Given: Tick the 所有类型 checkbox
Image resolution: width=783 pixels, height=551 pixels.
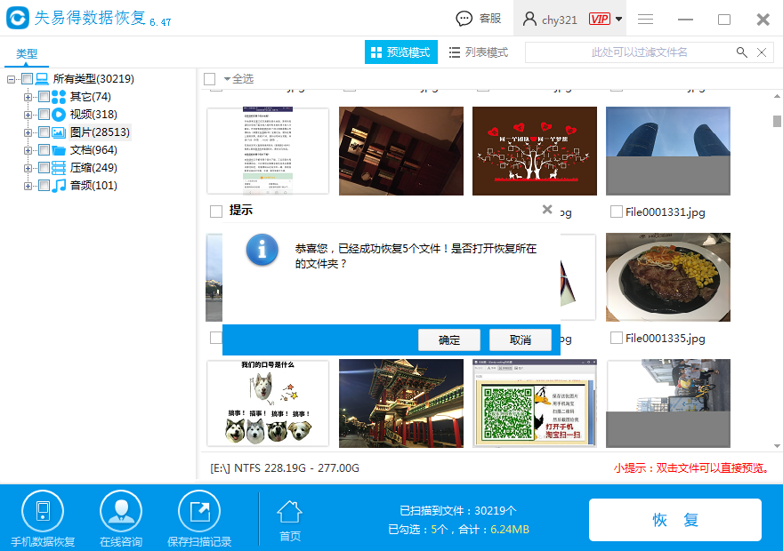Looking at the screenshot, I should pyautogui.click(x=28, y=79).
